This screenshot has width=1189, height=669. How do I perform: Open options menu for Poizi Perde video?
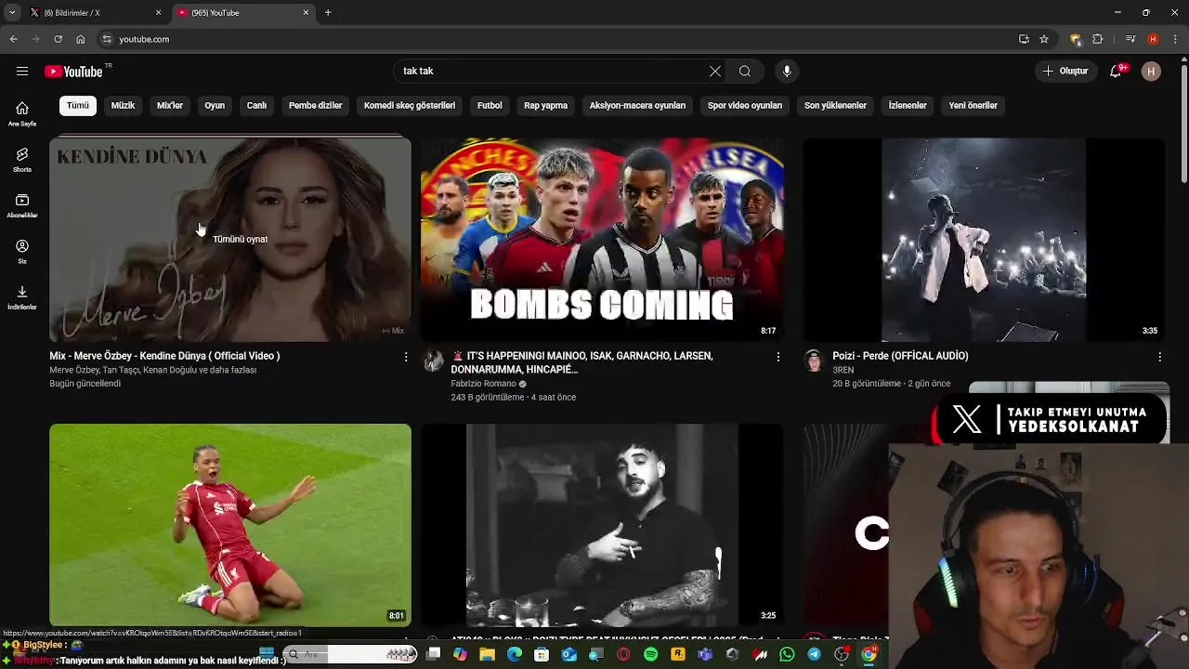click(1159, 357)
